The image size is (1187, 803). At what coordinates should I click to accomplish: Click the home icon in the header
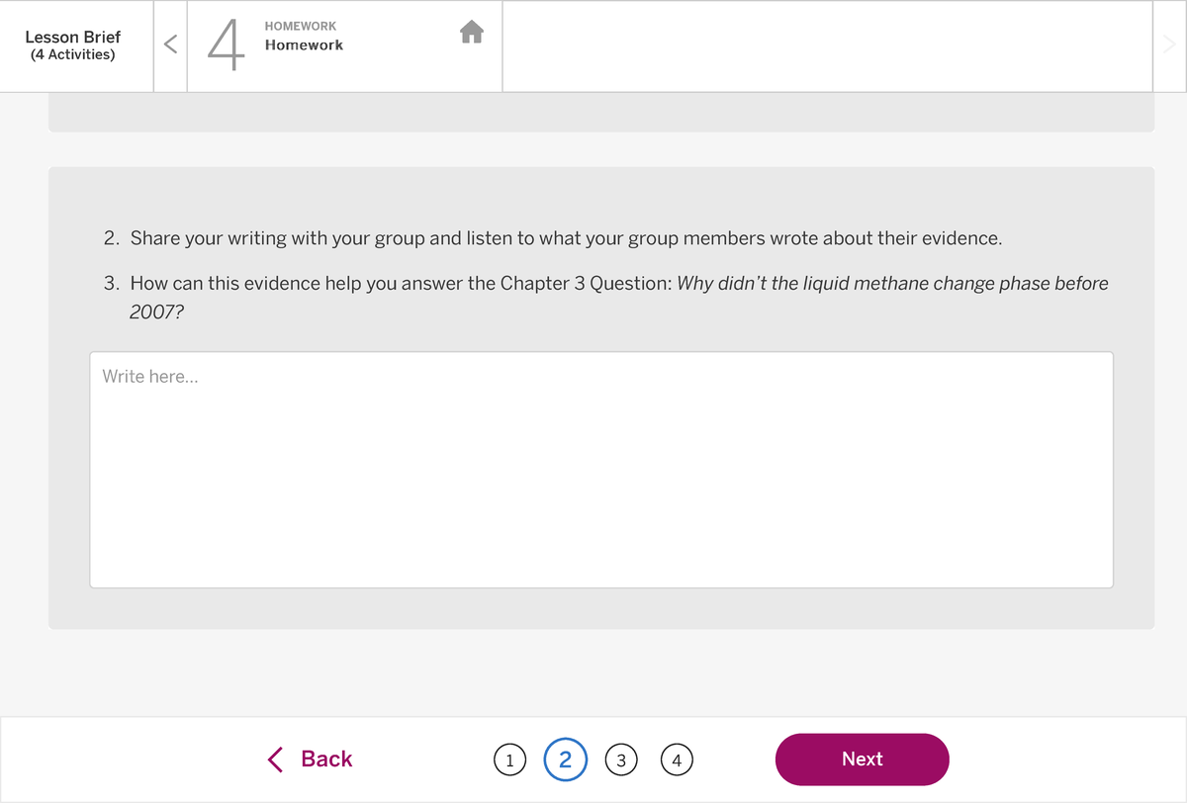coord(472,33)
